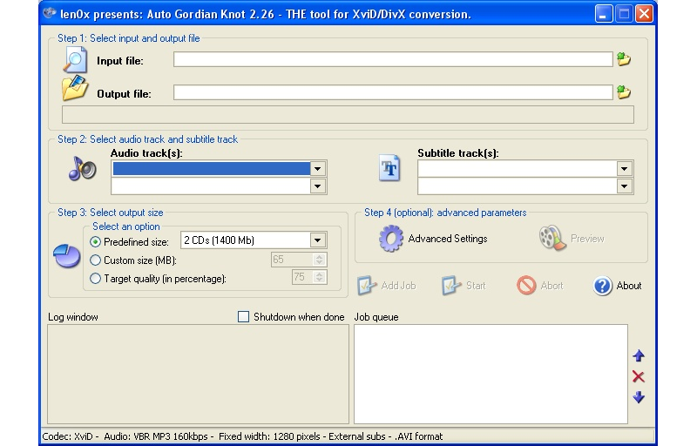Image resolution: width=697 pixels, height=446 pixels.
Task: Move job down with blue down arrow
Action: (639, 396)
